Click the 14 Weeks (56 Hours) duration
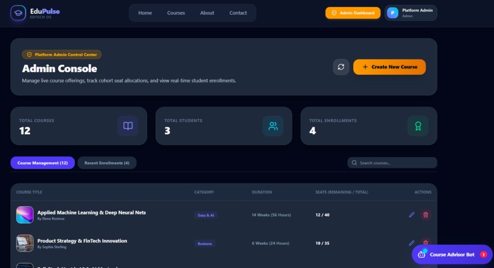 click(272, 215)
